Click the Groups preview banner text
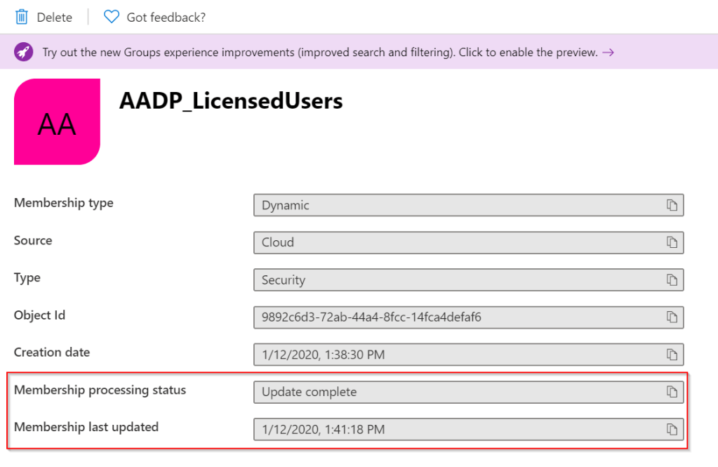 tap(320, 53)
